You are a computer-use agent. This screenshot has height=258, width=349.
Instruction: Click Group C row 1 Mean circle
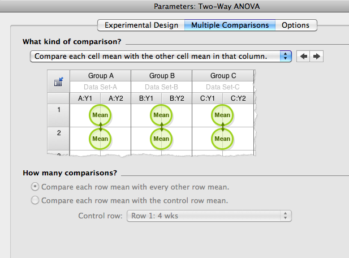click(222, 115)
